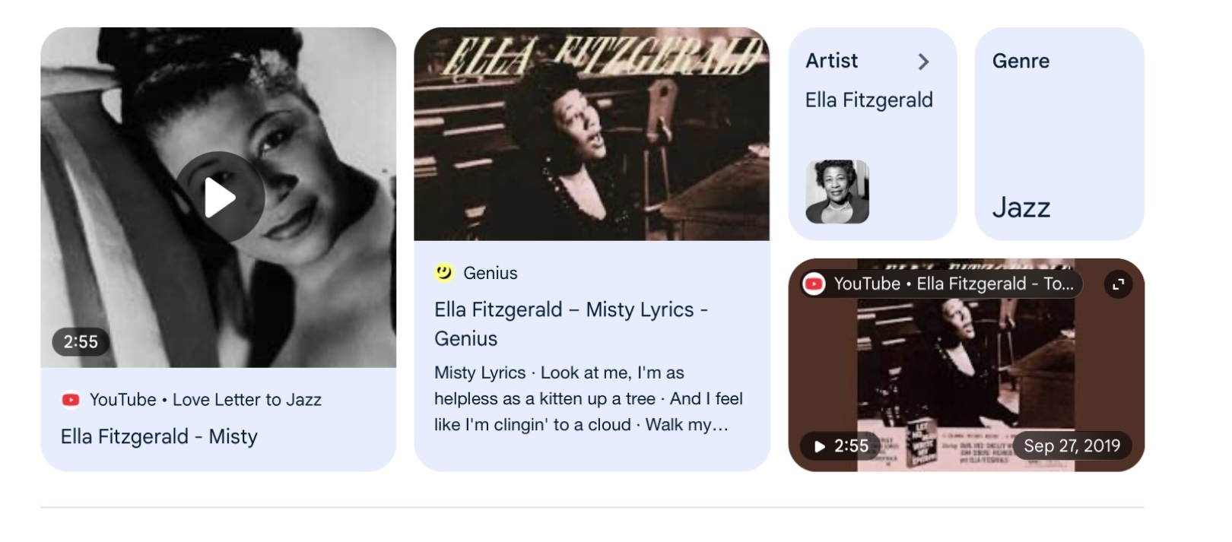Click the "Ella Fitzgerald - Misty" video title
Image resolution: width=1232 pixels, height=542 pixels.
[159, 437]
